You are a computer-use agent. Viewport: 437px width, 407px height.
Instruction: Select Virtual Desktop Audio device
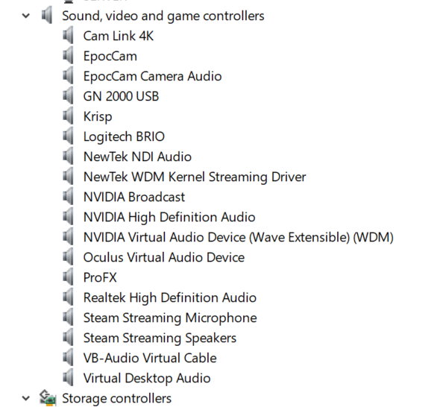147,379
